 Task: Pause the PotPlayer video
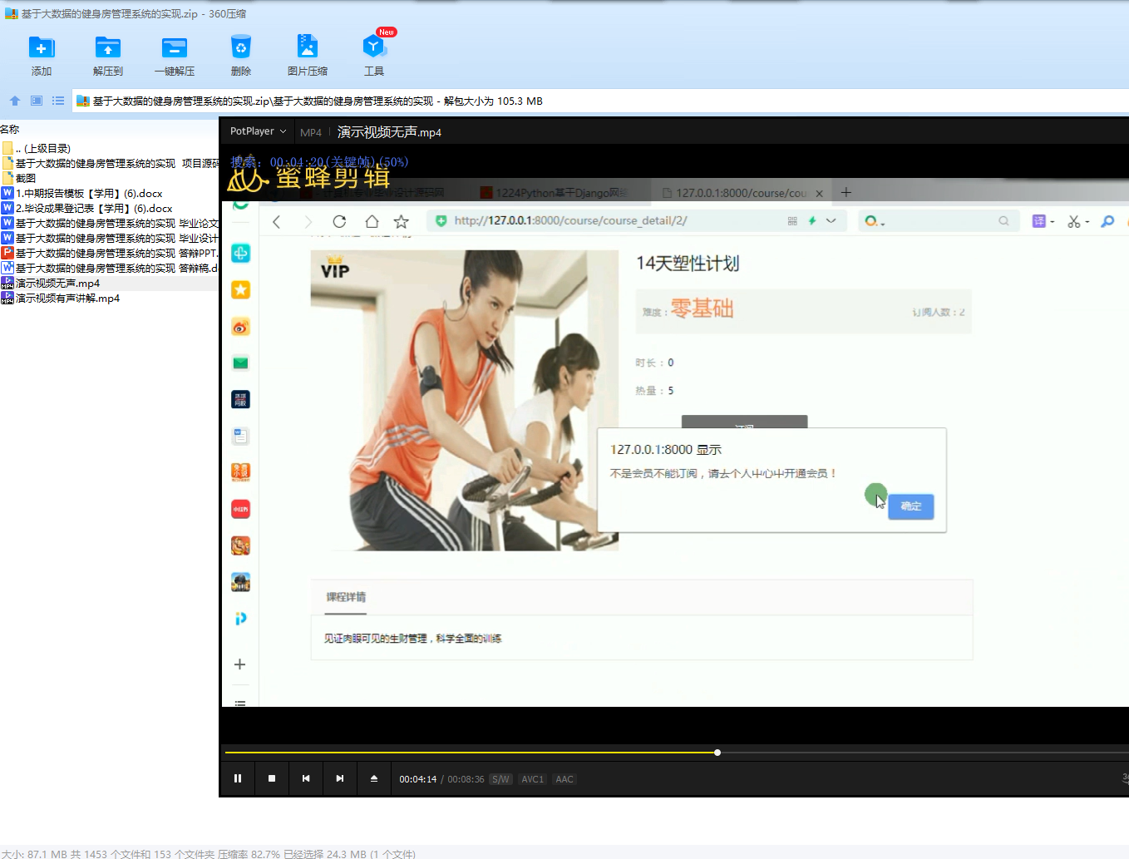(238, 778)
